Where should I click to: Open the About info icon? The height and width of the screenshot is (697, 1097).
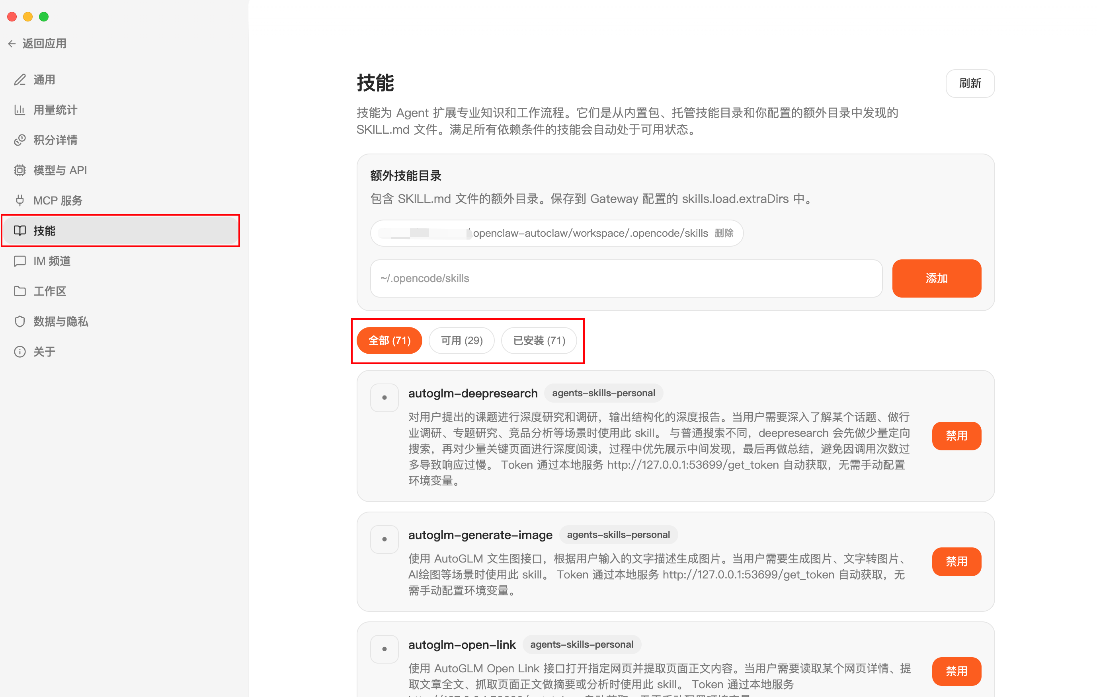pyautogui.click(x=20, y=351)
